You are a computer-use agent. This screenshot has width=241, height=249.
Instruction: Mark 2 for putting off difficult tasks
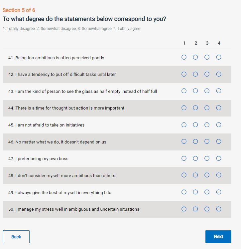coord(195,74)
